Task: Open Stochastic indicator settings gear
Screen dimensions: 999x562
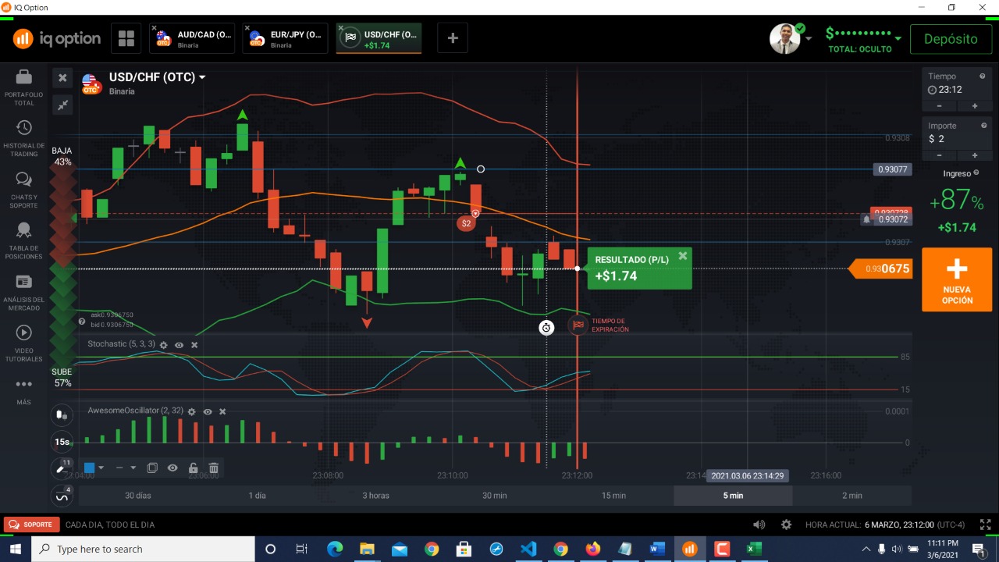Action: click(x=164, y=344)
